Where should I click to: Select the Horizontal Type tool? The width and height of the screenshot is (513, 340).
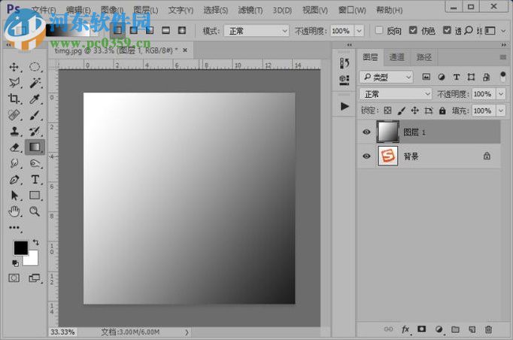[x=35, y=180]
